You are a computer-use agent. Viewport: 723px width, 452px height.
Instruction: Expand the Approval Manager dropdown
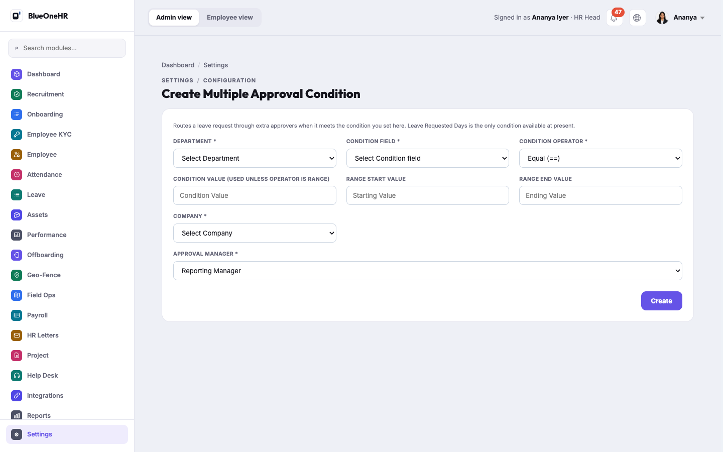(428, 271)
